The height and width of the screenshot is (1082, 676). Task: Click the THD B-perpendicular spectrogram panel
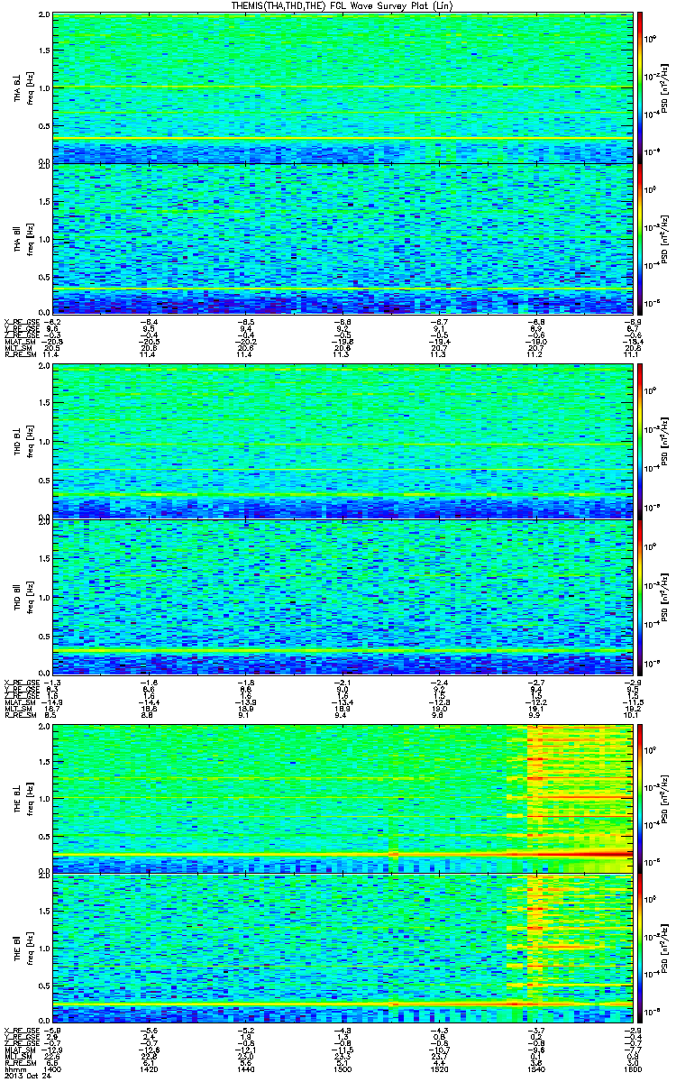342,443
